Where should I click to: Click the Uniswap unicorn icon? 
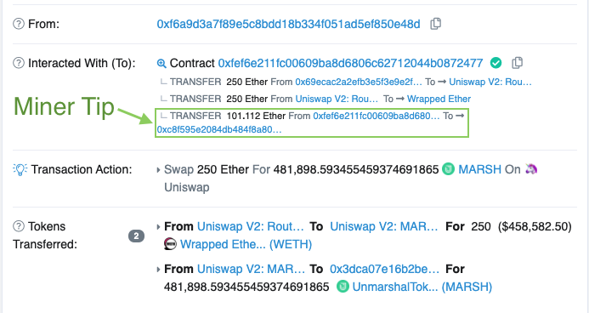(x=531, y=169)
